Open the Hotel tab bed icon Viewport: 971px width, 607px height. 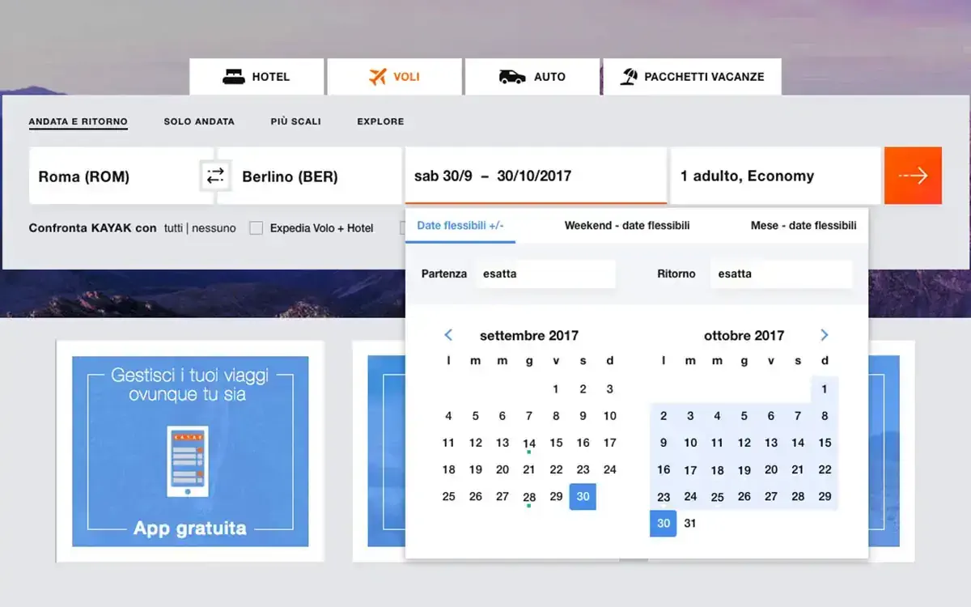click(x=234, y=77)
